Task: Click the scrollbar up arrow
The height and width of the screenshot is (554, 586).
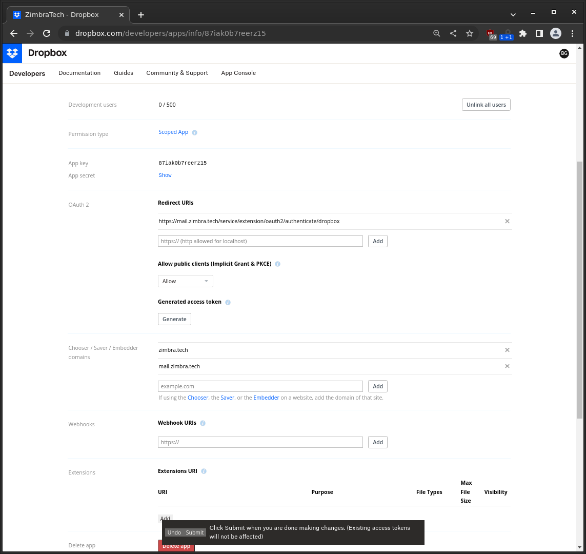Action: (x=579, y=48)
